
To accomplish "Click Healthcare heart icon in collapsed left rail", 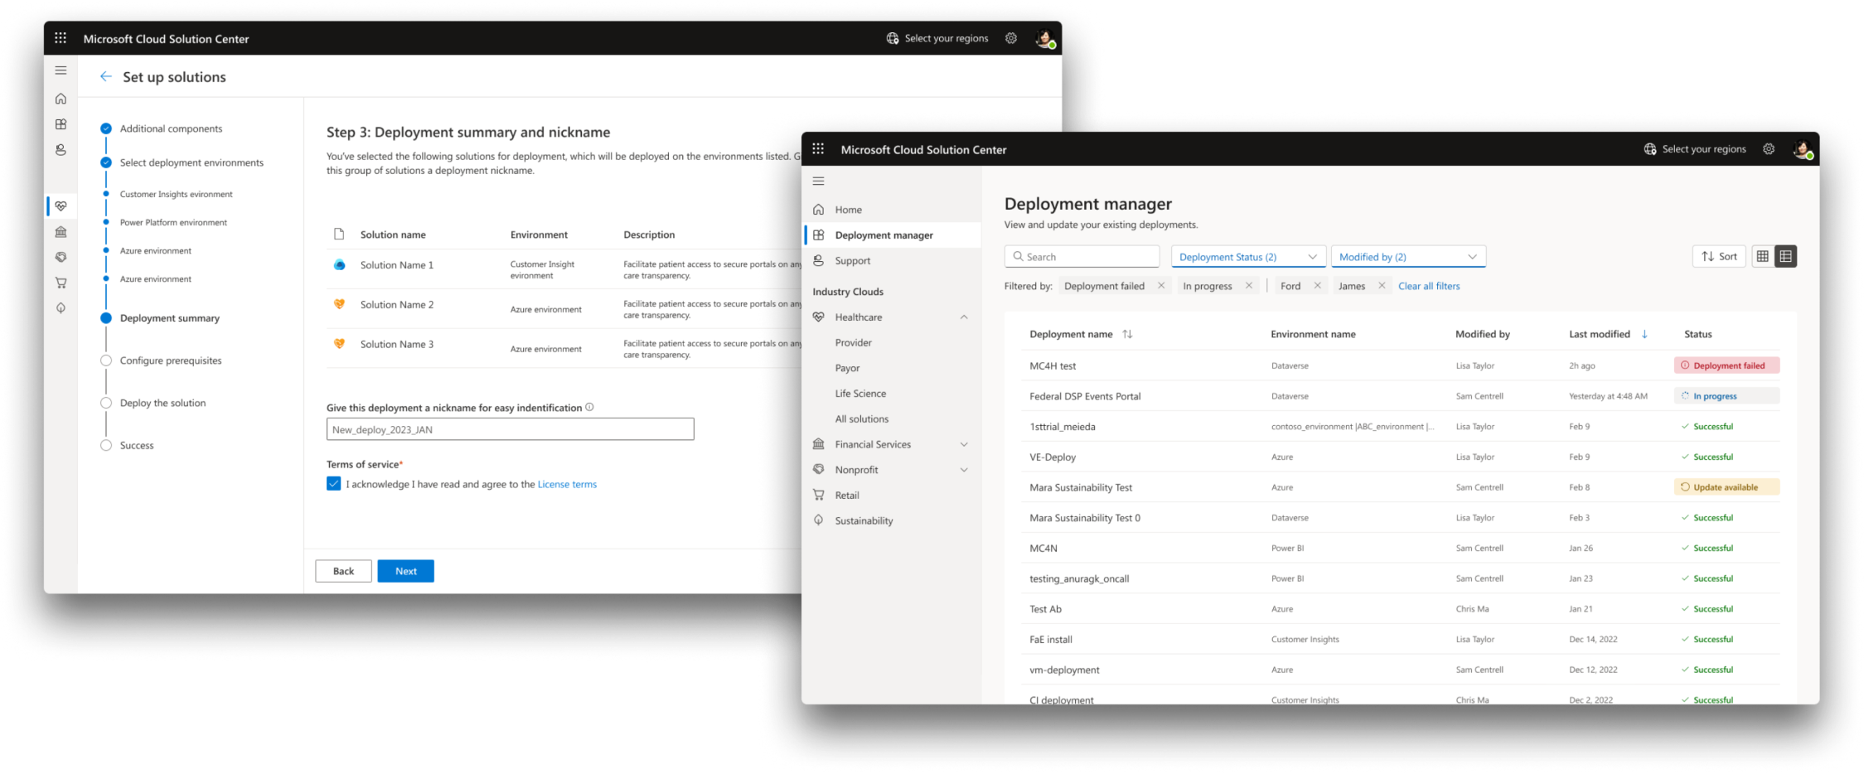I will [x=61, y=206].
